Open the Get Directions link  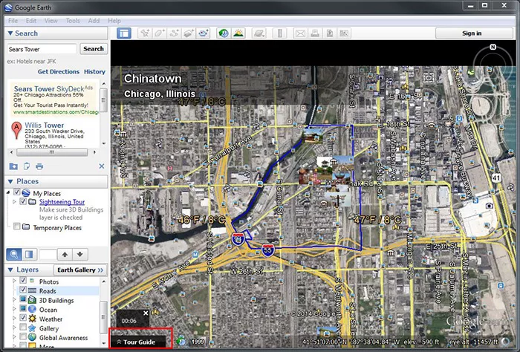[x=59, y=71]
